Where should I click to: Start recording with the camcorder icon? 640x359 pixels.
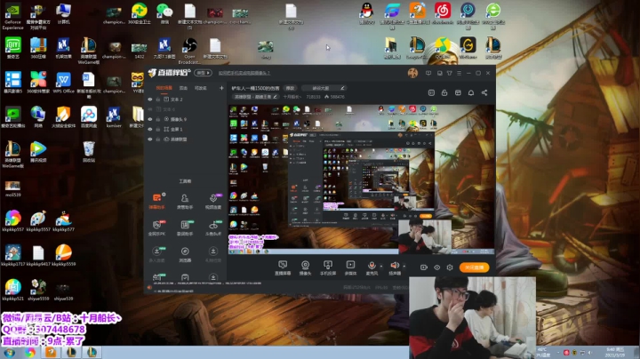424,267
